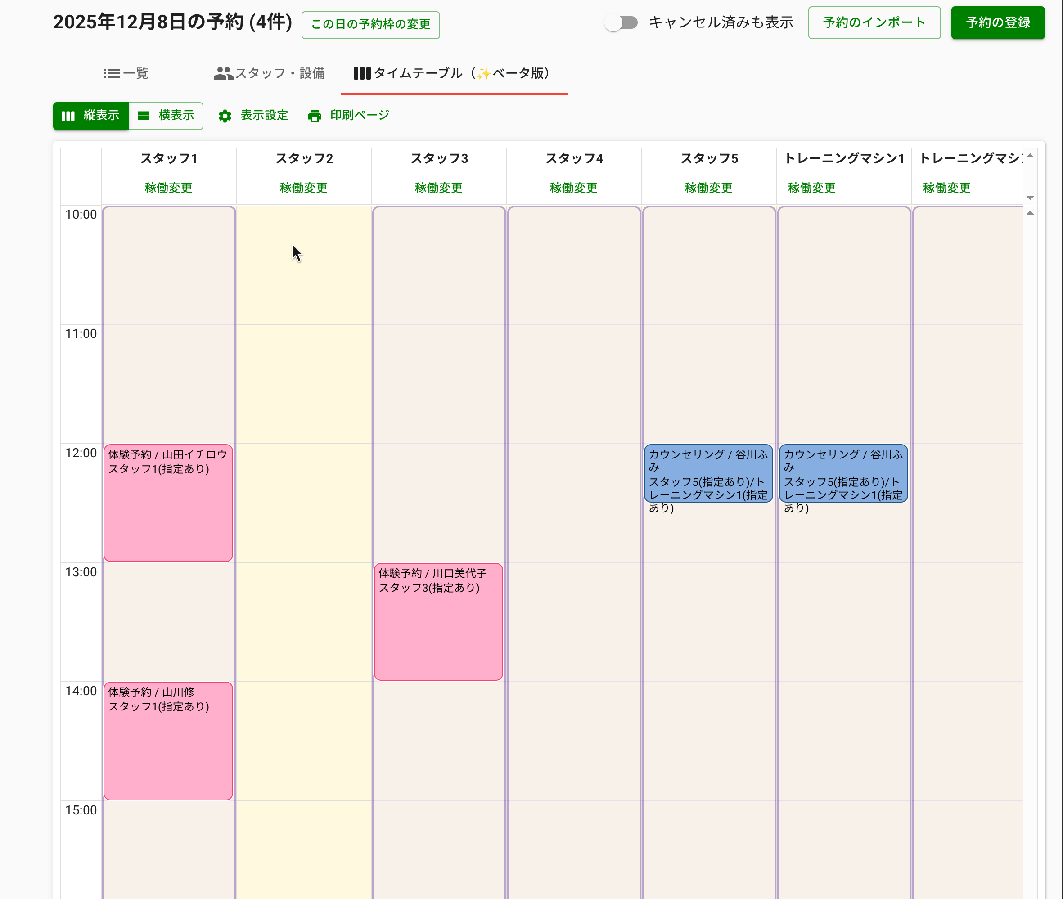
Task: Click the 予約の登録 button
Action: pyautogui.click(x=997, y=23)
